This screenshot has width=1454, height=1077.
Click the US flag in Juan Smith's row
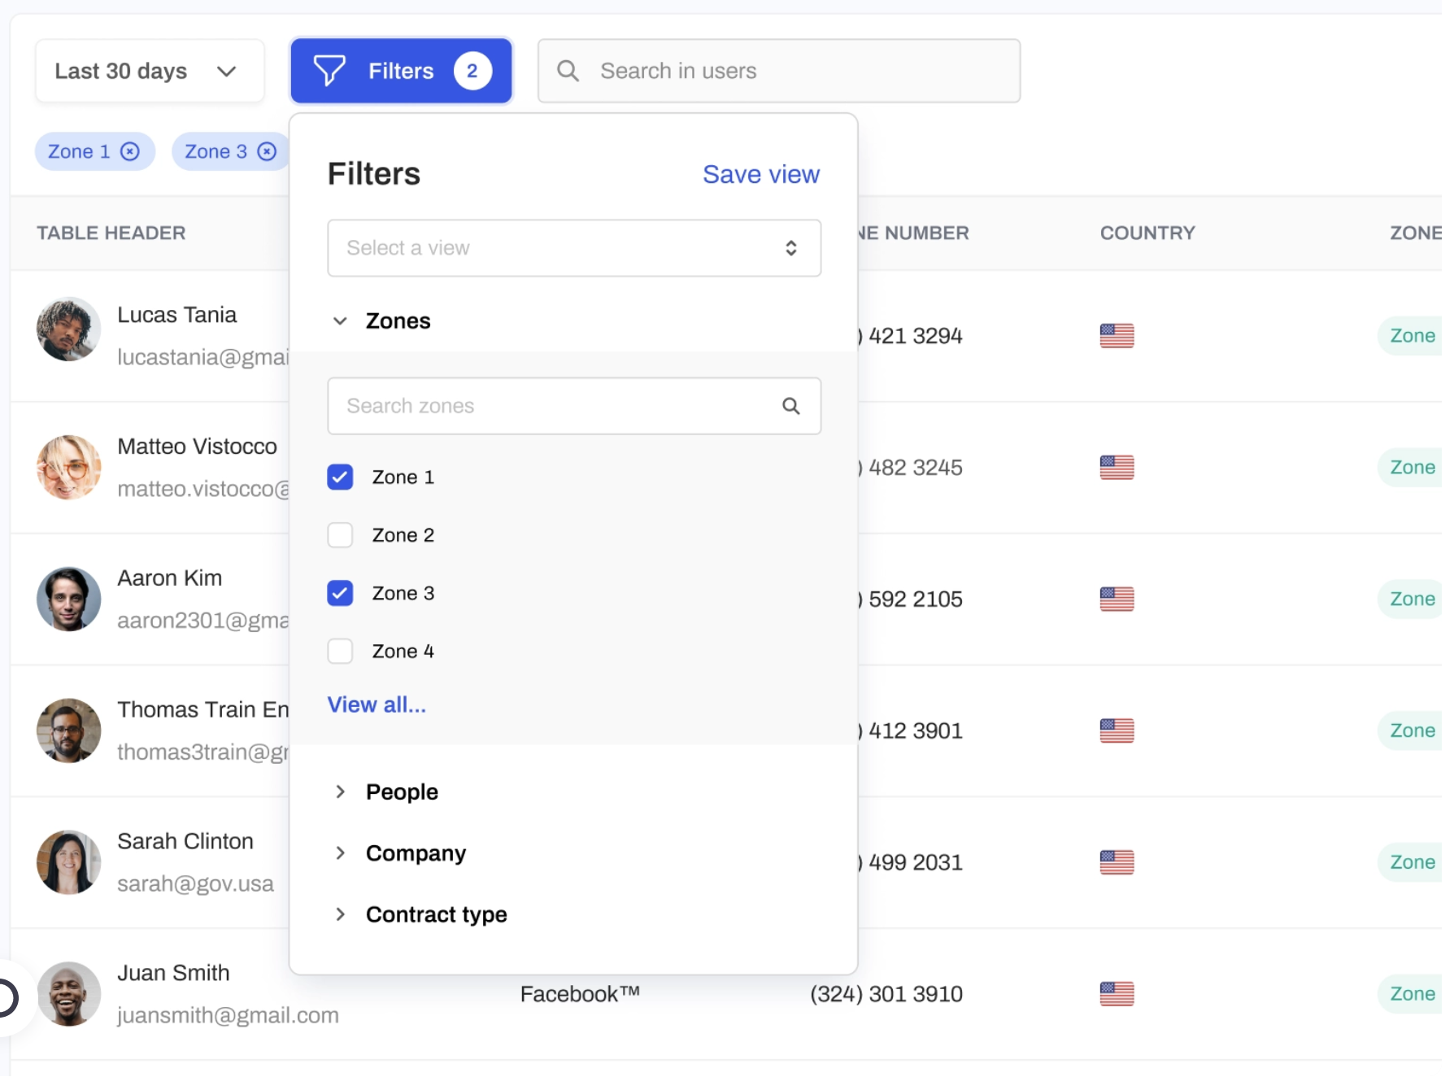[x=1117, y=994]
